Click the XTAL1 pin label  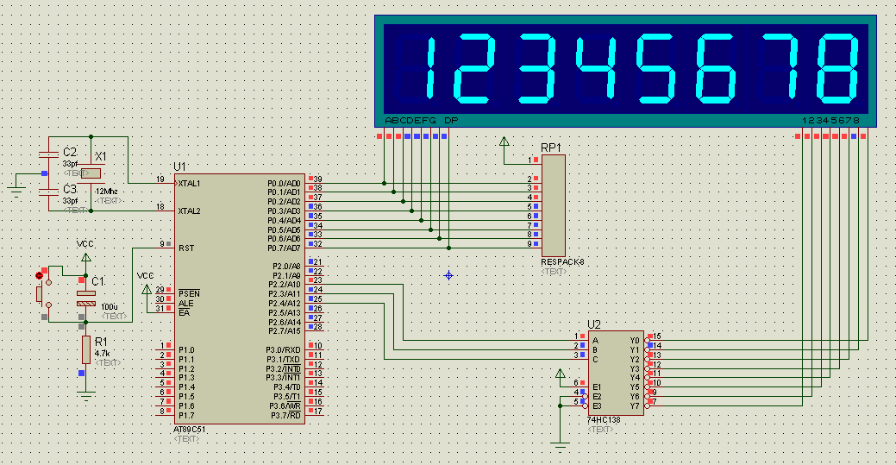(189, 184)
